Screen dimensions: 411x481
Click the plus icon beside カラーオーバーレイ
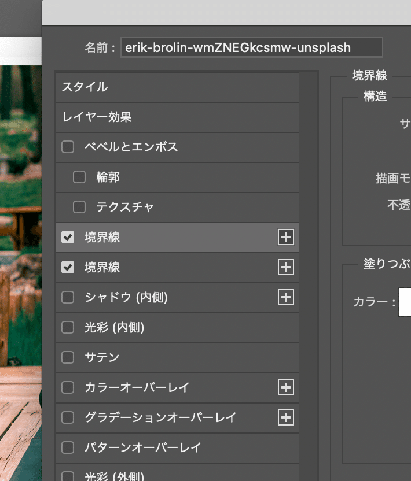(286, 387)
